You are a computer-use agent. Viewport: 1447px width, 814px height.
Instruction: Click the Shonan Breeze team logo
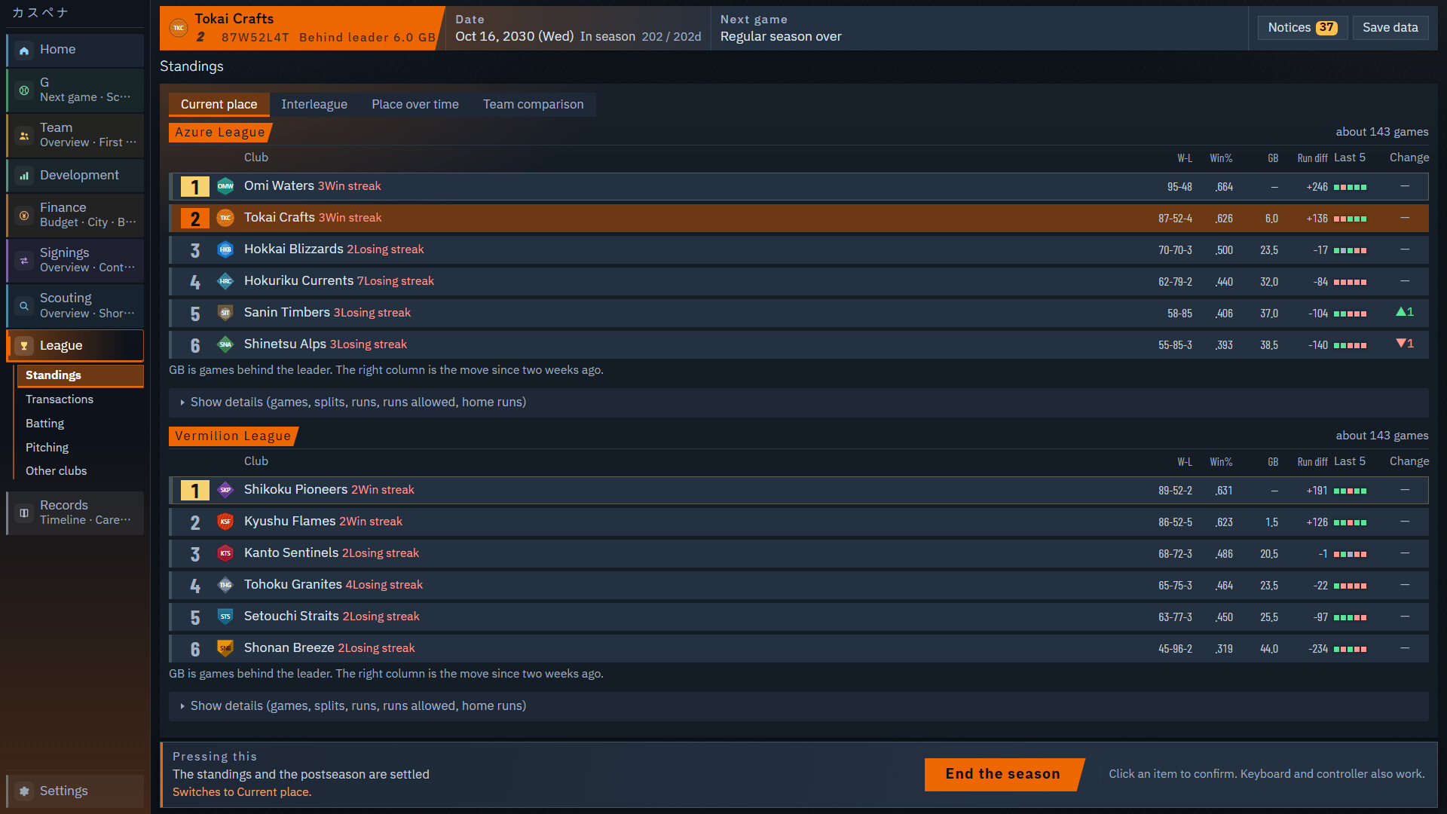click(x=225, y=648)
